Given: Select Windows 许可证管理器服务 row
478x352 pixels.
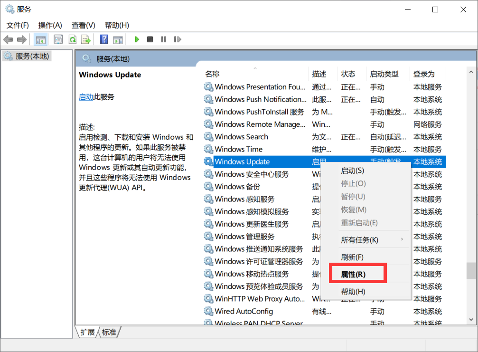Looking at the screenshot, I should click(x=325, y=261).
